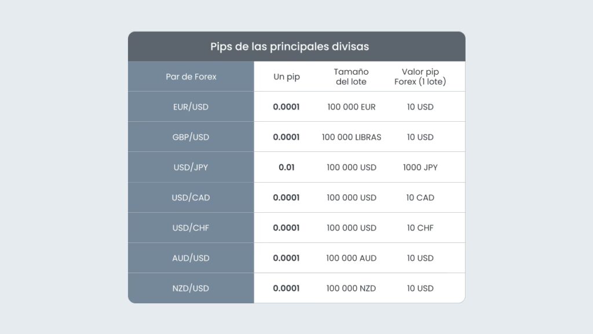This screenshot has width=593, height=334.
Task: Select the USD/JPY pair cell
Action: click(x=191, y=168)
